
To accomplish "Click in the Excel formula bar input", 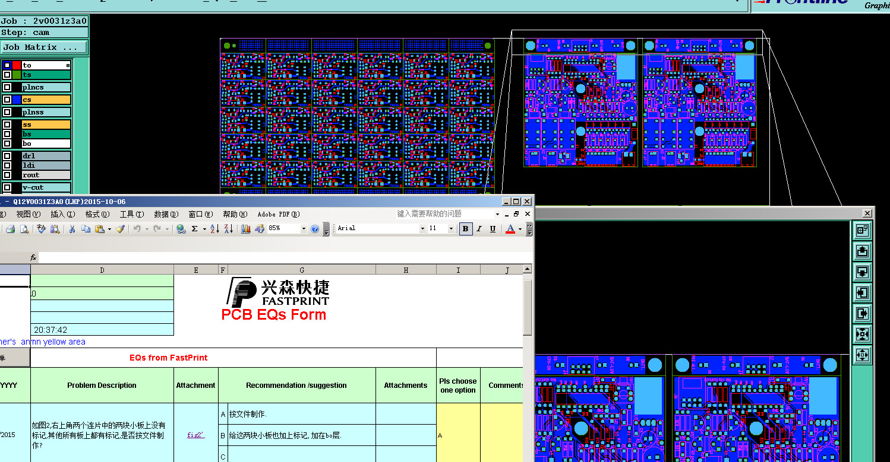I will pyautogui.click(x=285, y=258).
